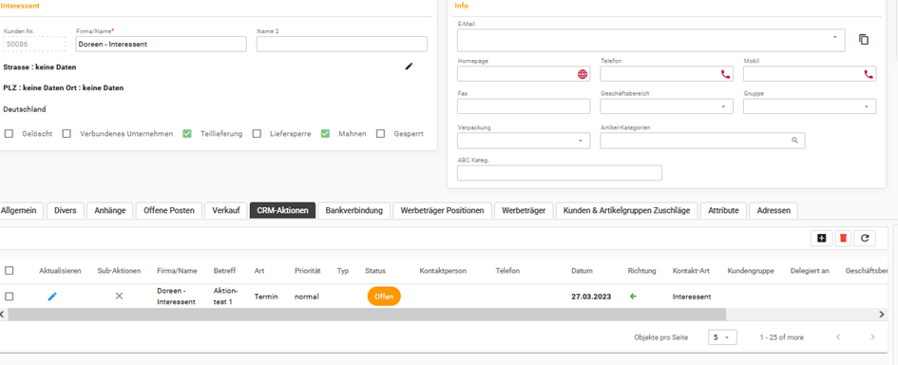This screenshot has width=898, height=365.
Task: Click the Kunden Nr. field showing 50086
Action: (x=35, y=44)
